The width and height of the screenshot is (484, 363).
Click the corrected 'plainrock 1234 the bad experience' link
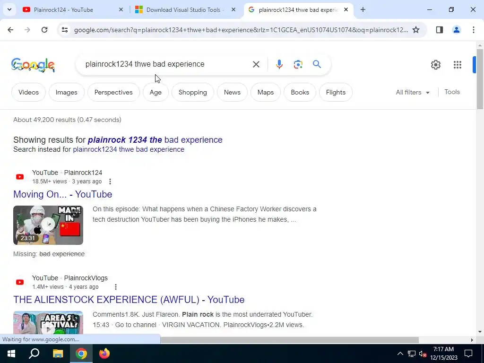[155, 140]
